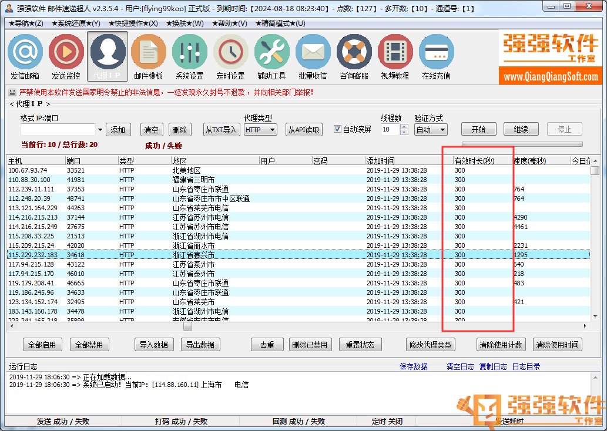The width and height of the screenshot is (607, 431).
Task: Increase thread count with up stepper
Action: pyautogui.click(x=404, y=127)
